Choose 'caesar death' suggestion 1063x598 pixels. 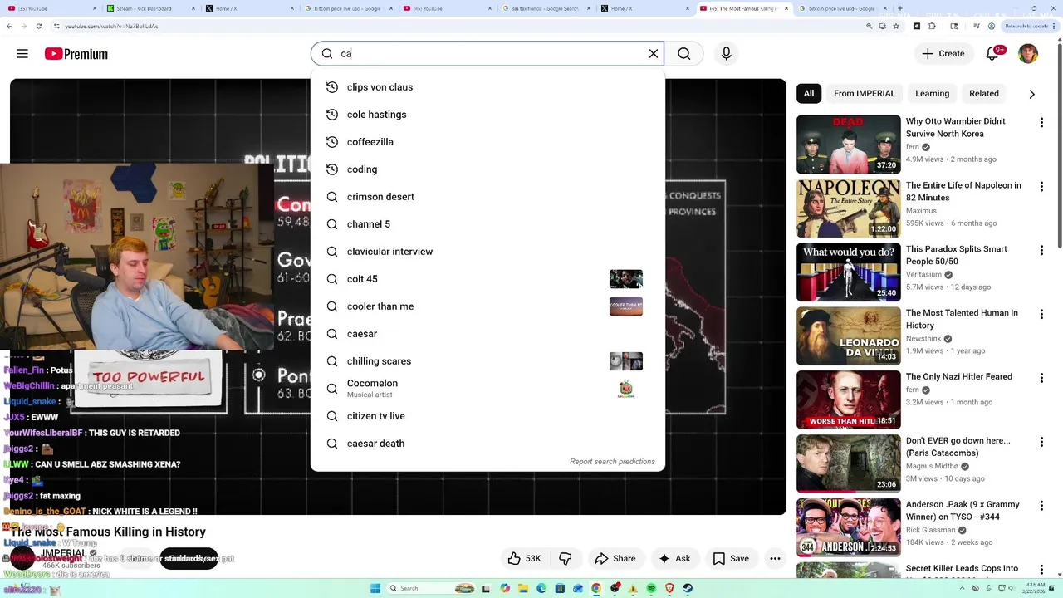click(x=487, y=444)
